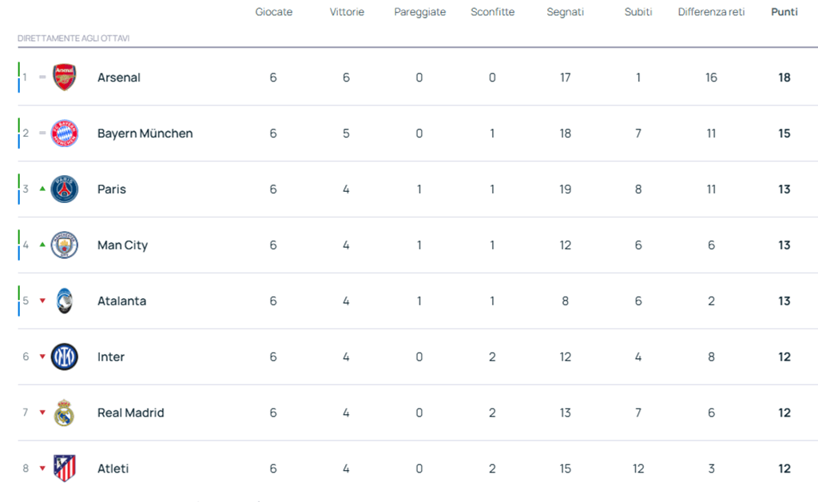Open the Atalanta club crest

65,301
